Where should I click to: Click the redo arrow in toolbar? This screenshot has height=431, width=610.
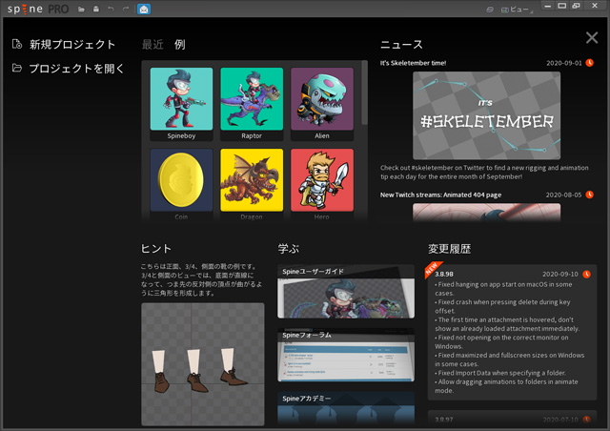point(126,10)
